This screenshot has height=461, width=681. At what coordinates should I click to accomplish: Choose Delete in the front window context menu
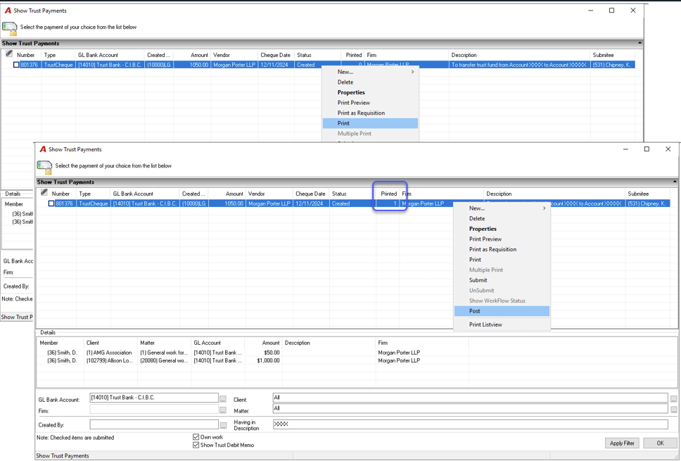click(x=502, y=219)
